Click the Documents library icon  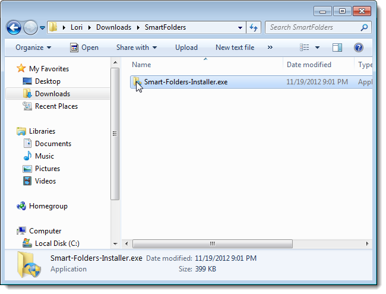pos(27,143)
